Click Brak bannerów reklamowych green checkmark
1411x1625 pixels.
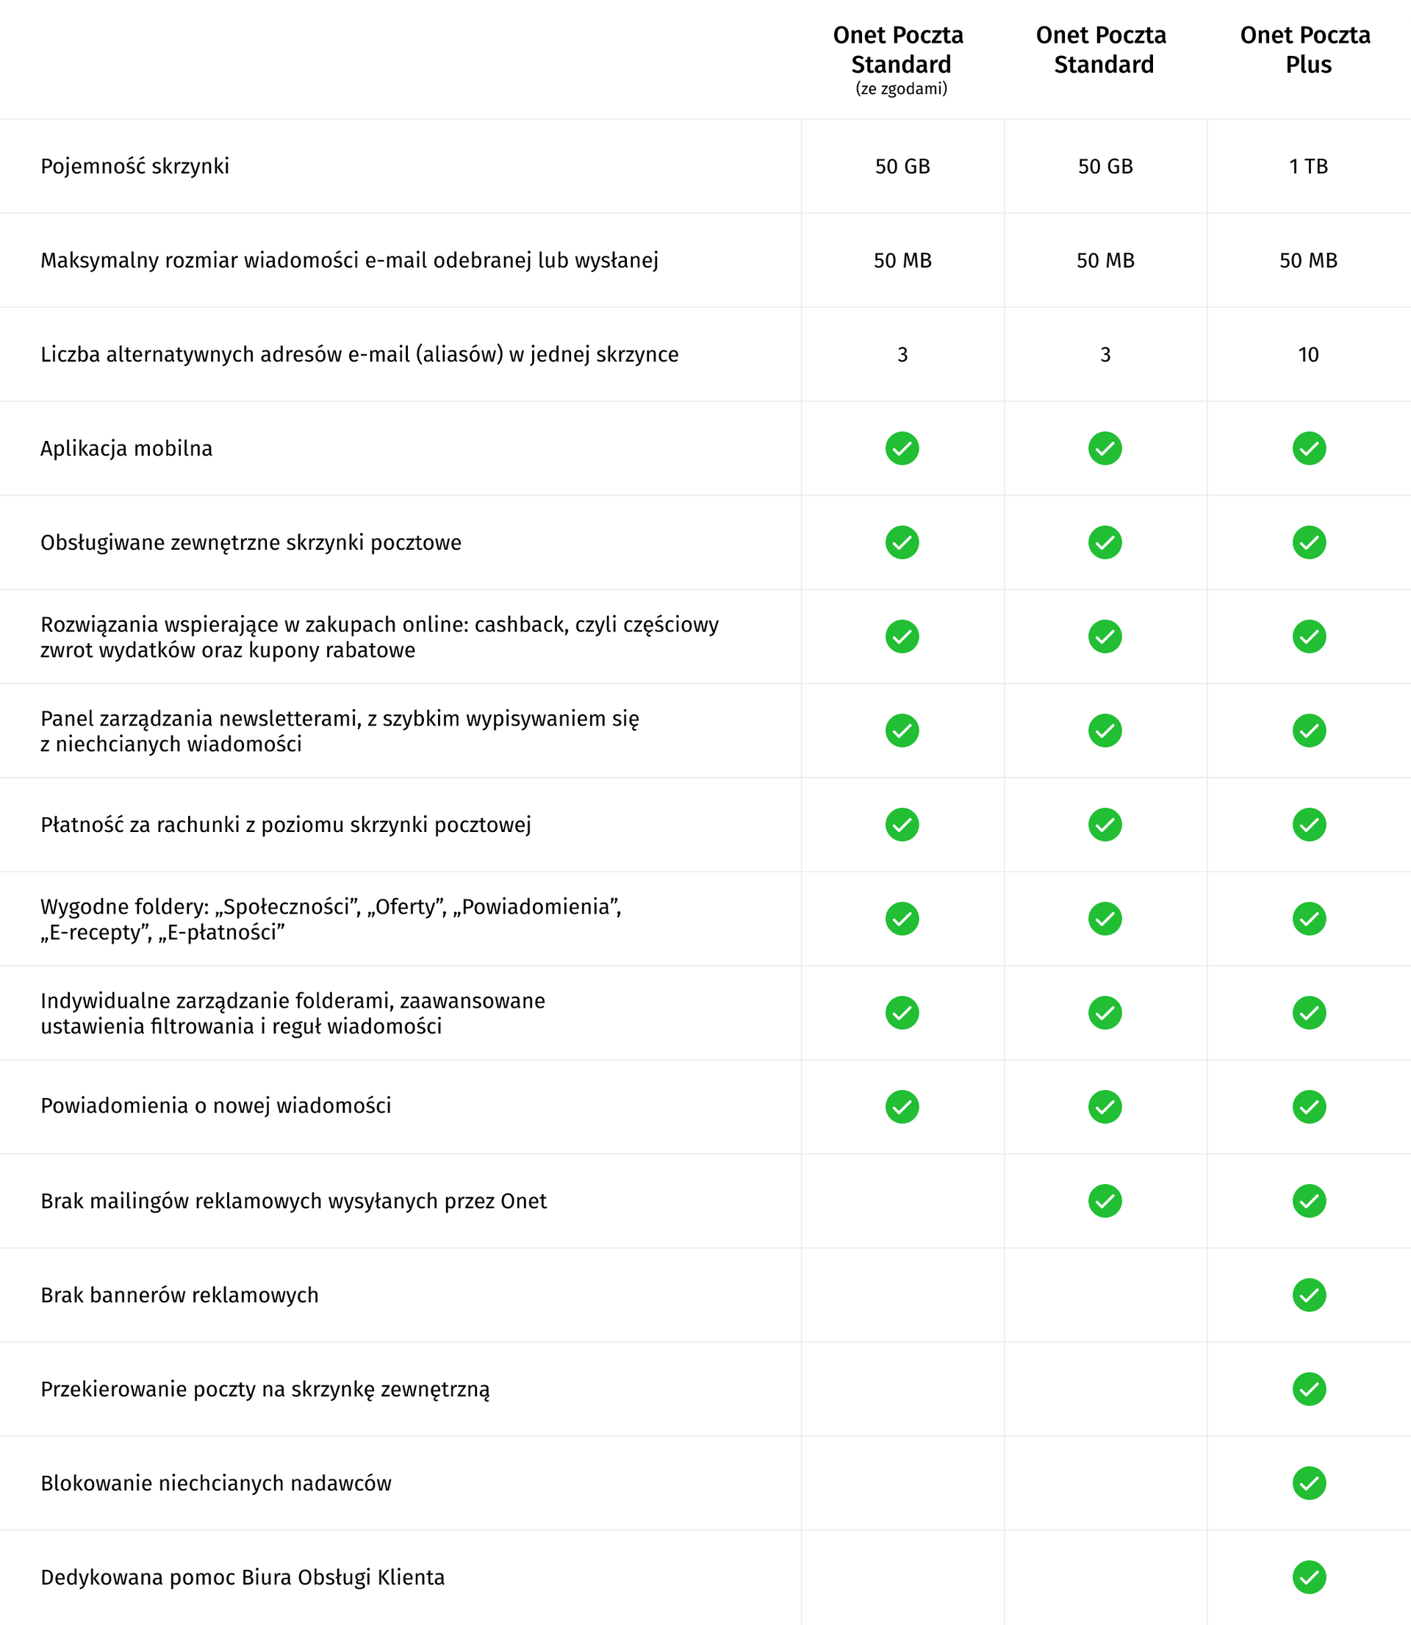tap(1309, 1295)
